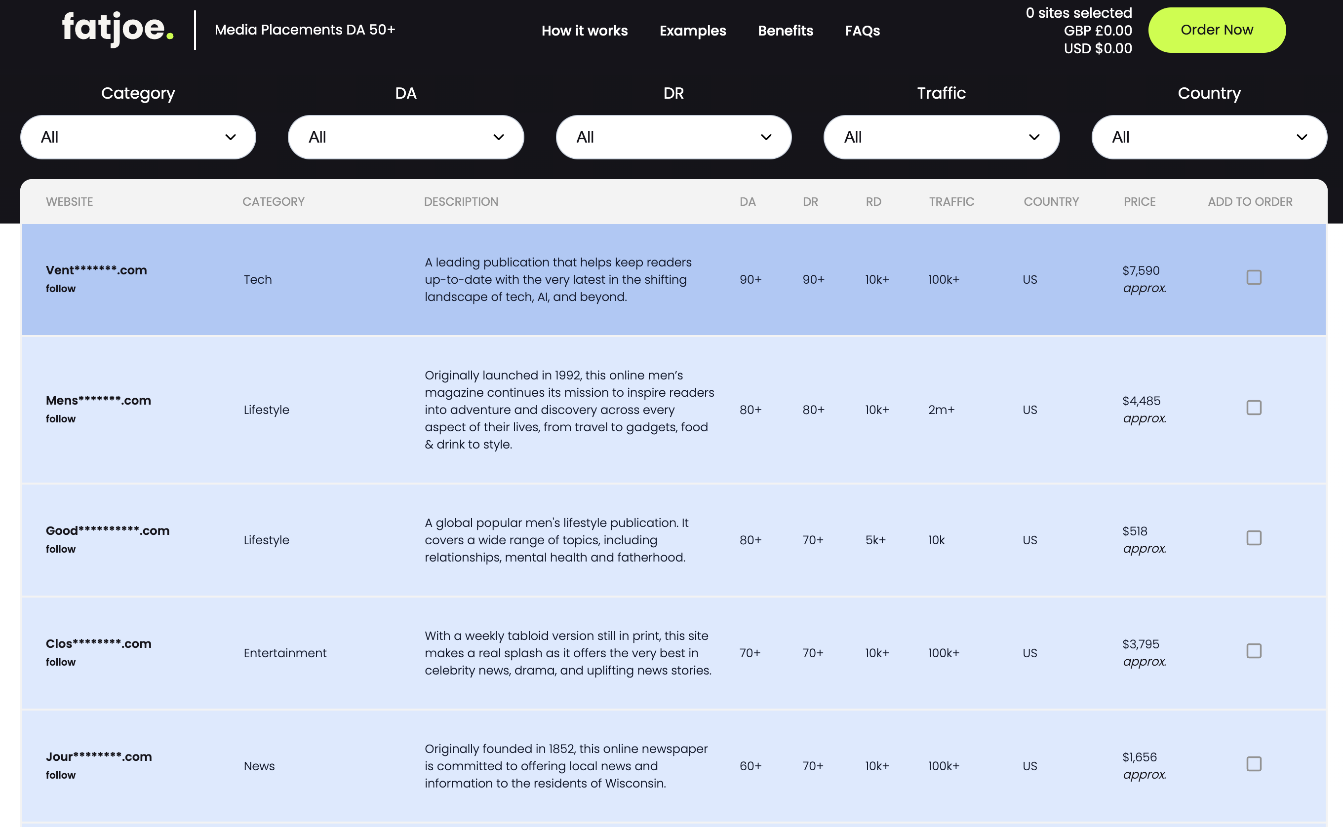Click the follow link under Vent*******.com

coord(61,288)
